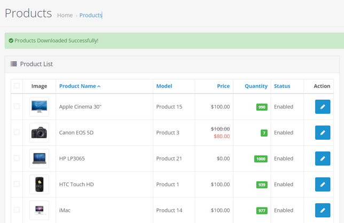Viewport: 344px width, 223px height.
Task: Sort table by Model column
Action: [x=164, y=86]
